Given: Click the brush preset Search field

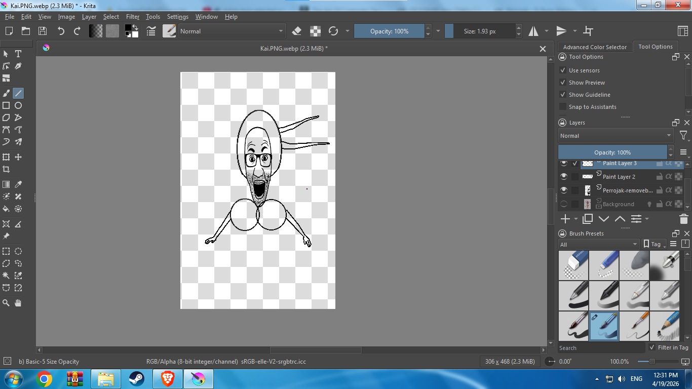Looking at the screenshot, I should coord(601,348).
